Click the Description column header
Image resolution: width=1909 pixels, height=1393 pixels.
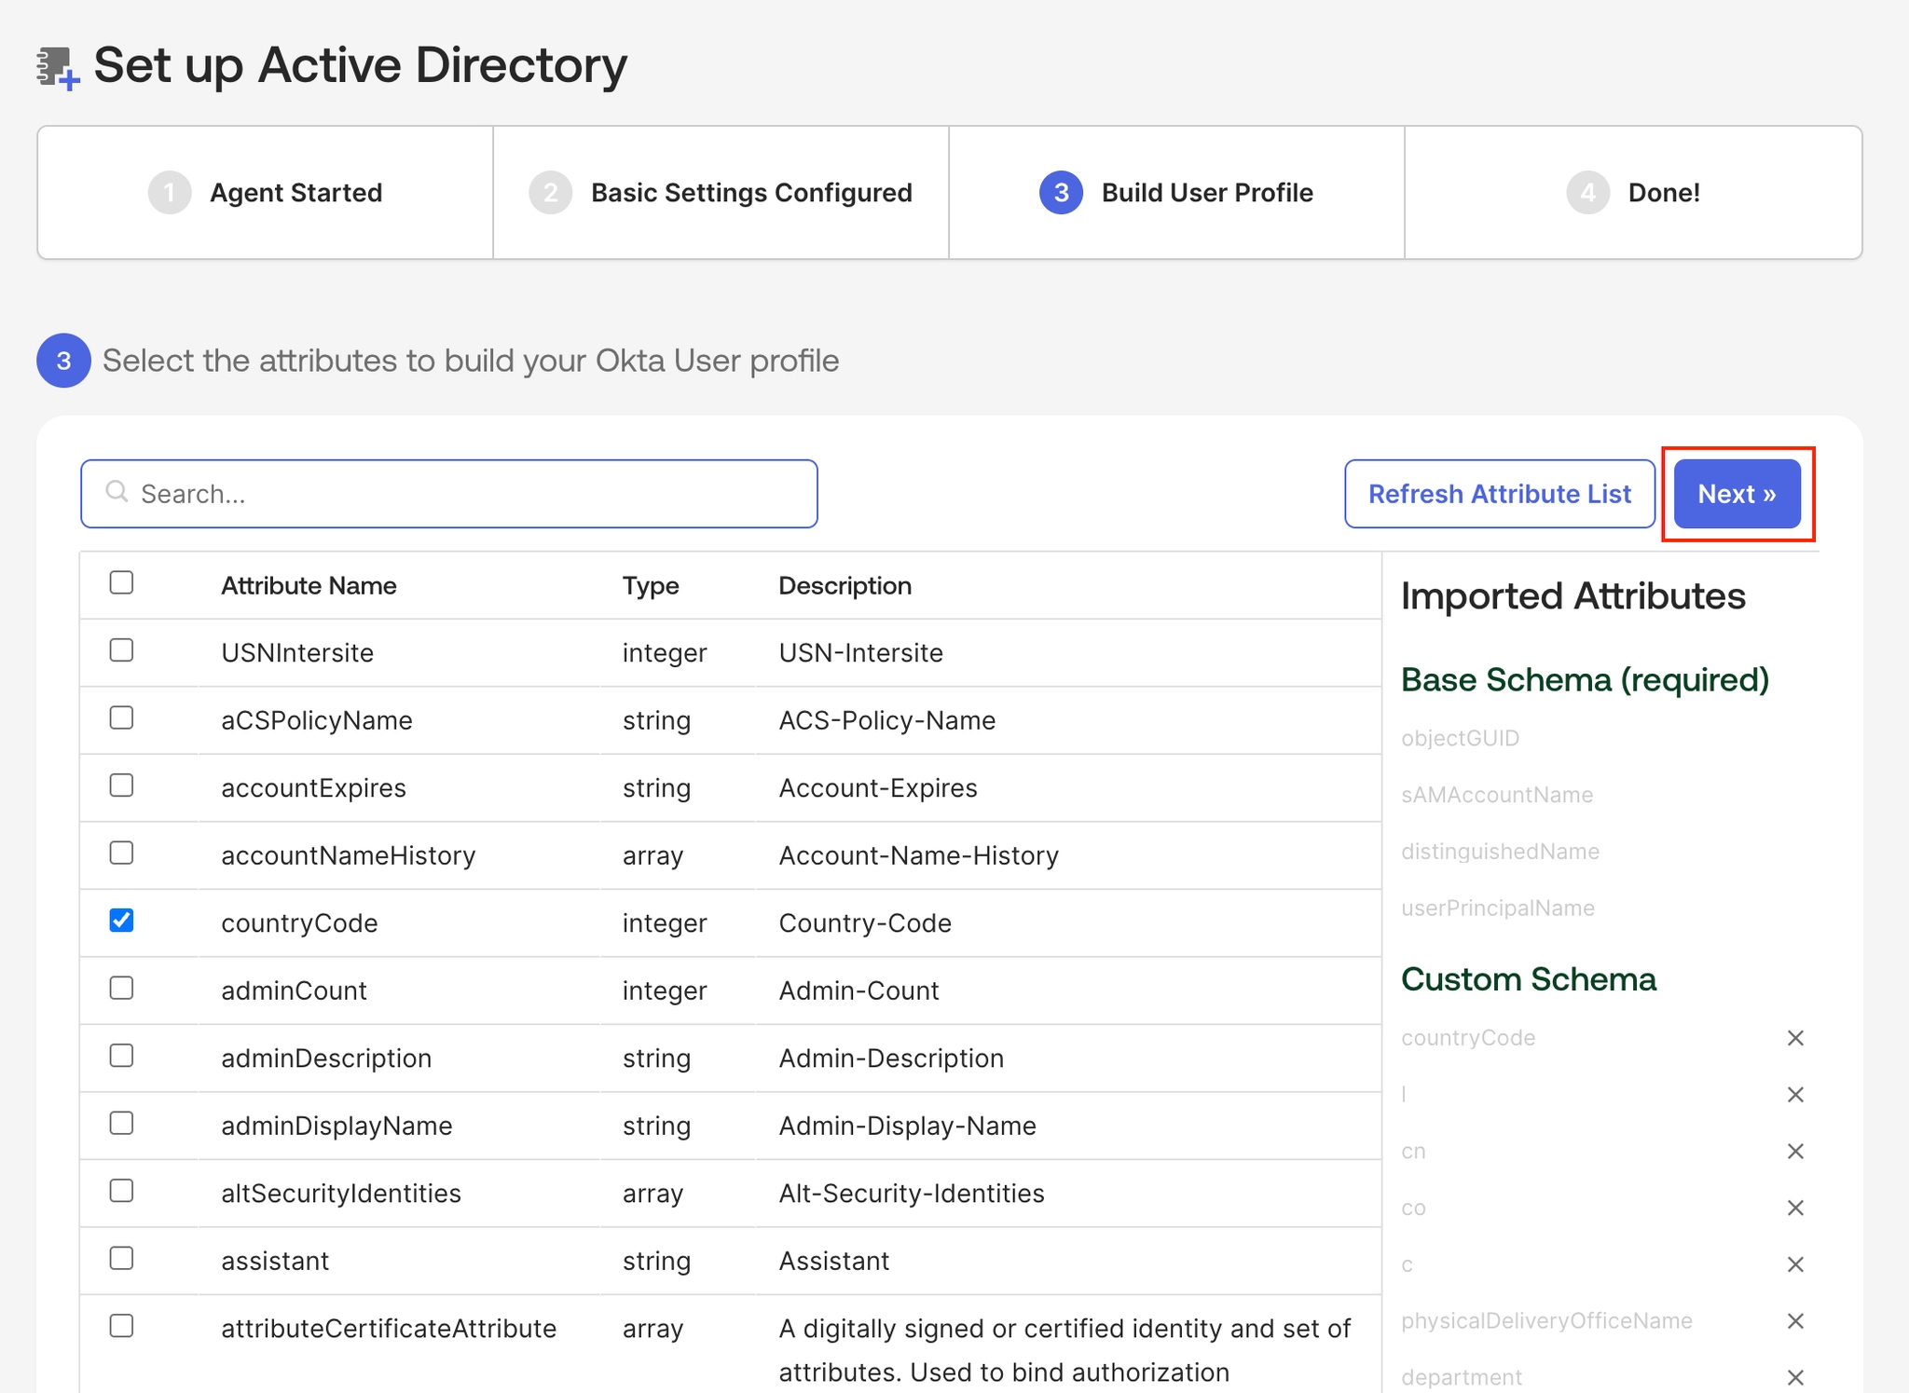845,586
